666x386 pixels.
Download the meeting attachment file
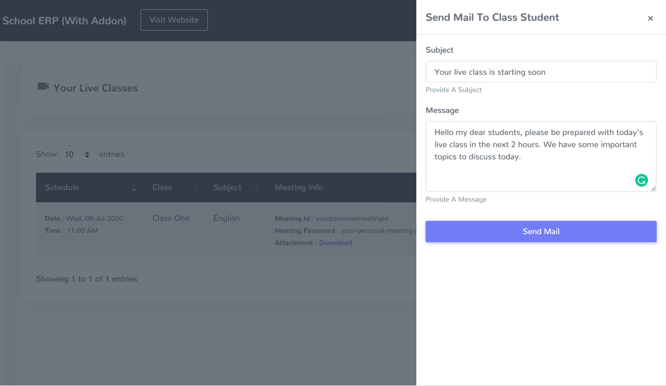coord(335,243)
